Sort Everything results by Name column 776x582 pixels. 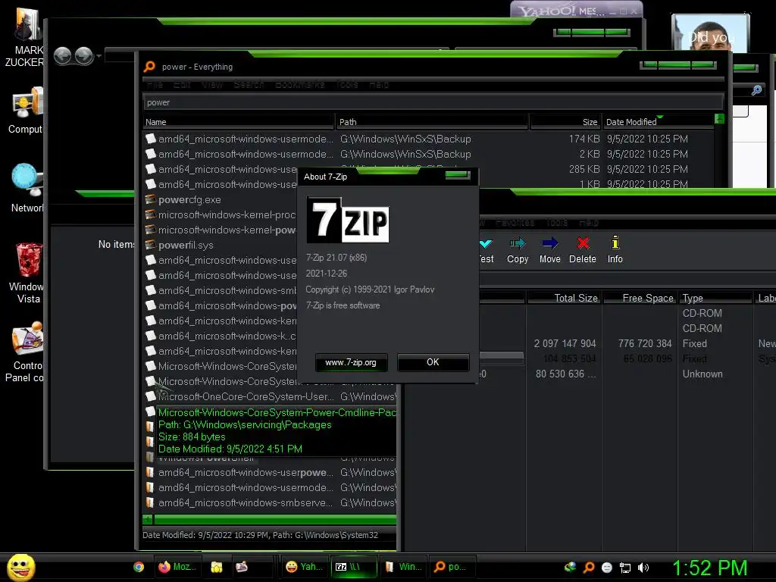point(239,122)
